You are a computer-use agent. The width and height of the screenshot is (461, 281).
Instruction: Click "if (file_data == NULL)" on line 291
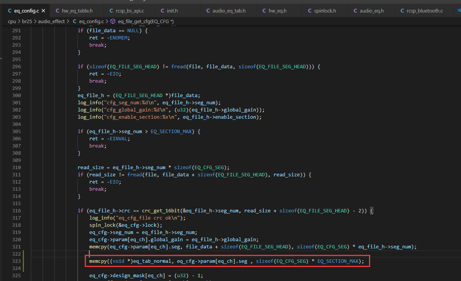(x=110, y=30)
